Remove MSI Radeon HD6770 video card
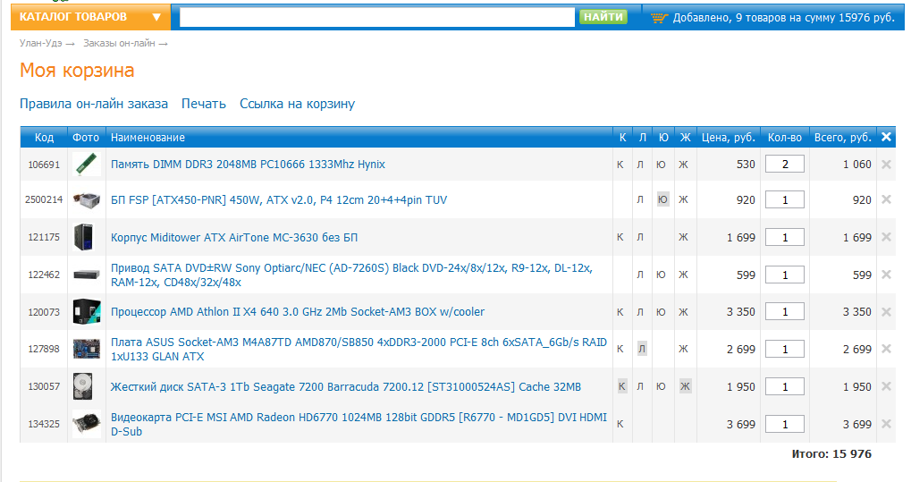Viewport: 911px width, 482px height. (886, 424)
